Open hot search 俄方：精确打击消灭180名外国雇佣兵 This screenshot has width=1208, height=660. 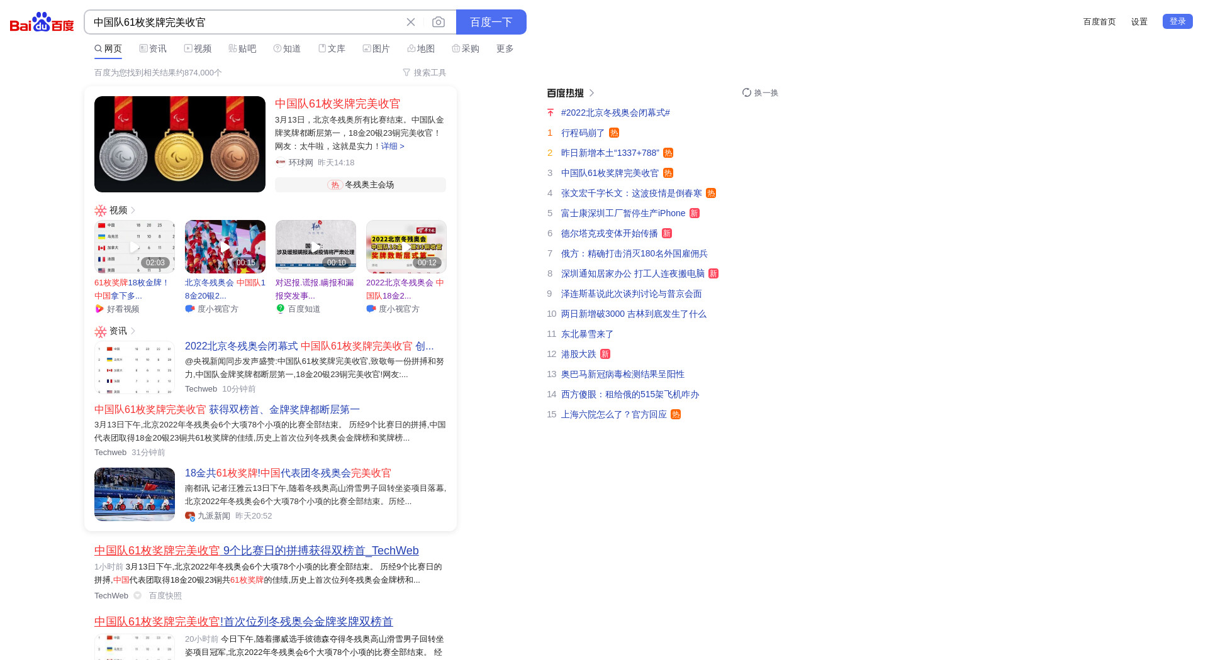coord(634,253)
